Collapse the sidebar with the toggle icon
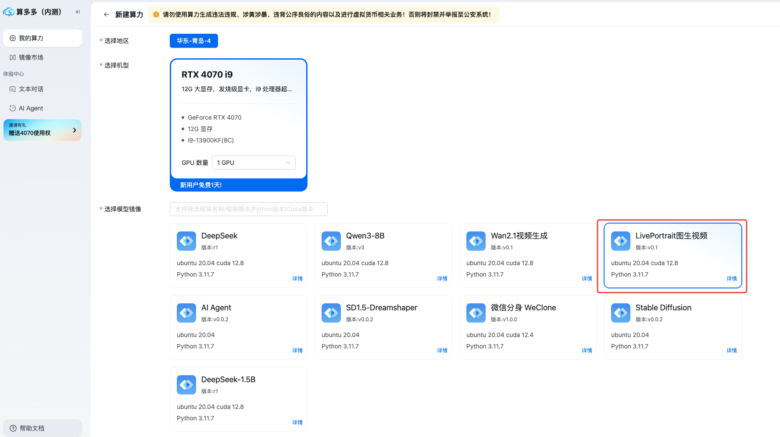 coord(78,12)
